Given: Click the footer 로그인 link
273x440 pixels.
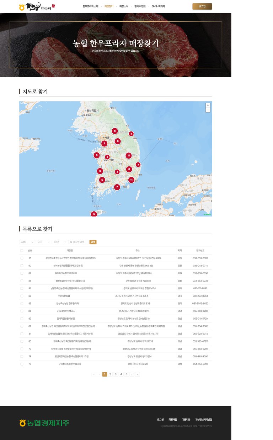Looking at the screenshot, I should point(160,420).
